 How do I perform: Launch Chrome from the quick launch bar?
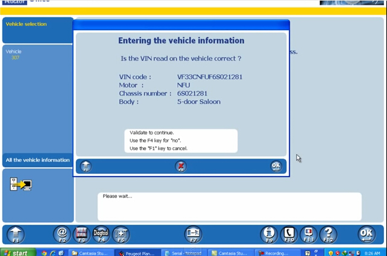44,253
